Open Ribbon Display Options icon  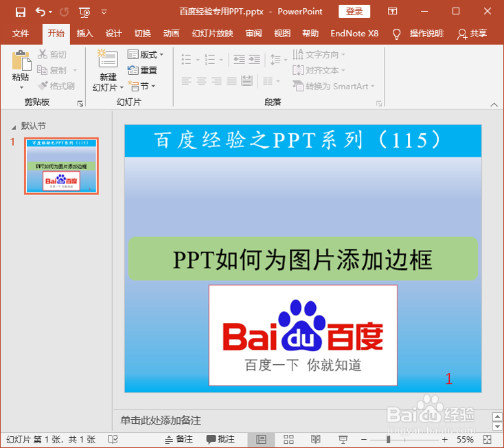coord(393,11)
